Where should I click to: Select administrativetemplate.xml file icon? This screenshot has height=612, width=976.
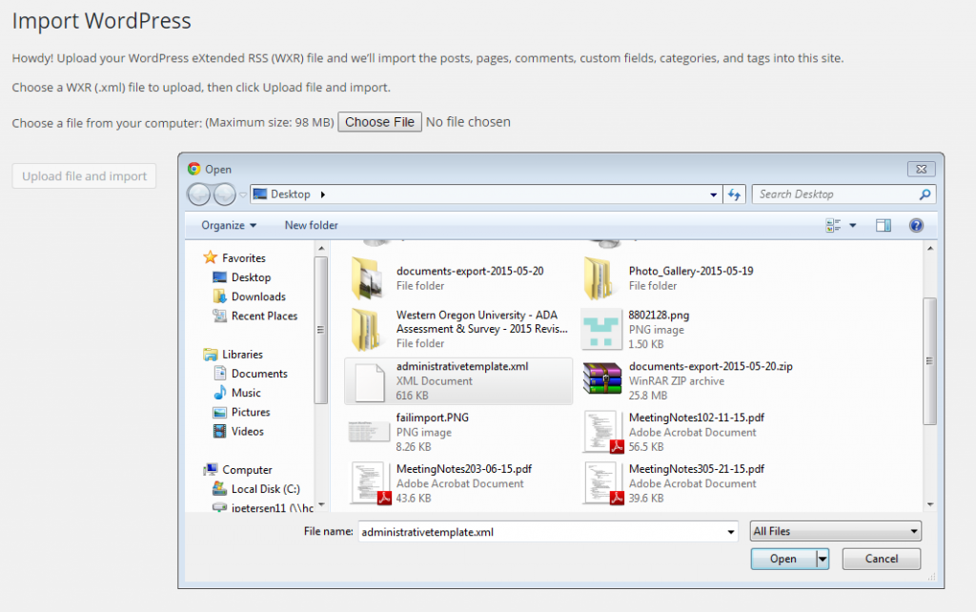coord(369,381)
